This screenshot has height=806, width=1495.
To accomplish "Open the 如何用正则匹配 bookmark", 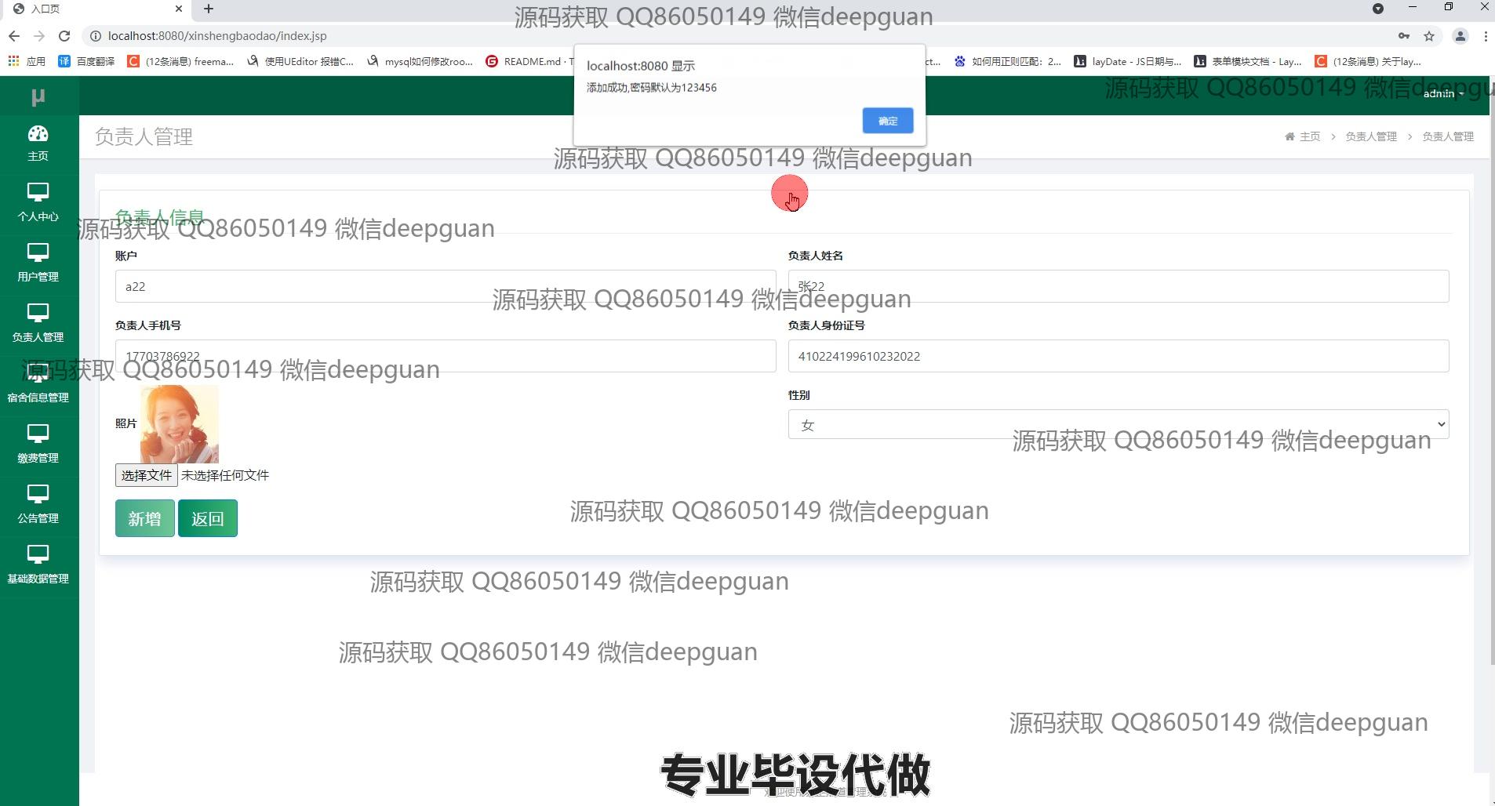I will [1008, 61].
